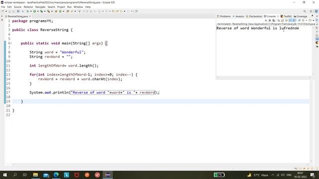
Task: Switch to the Javadoc tab
Action: 238,16
